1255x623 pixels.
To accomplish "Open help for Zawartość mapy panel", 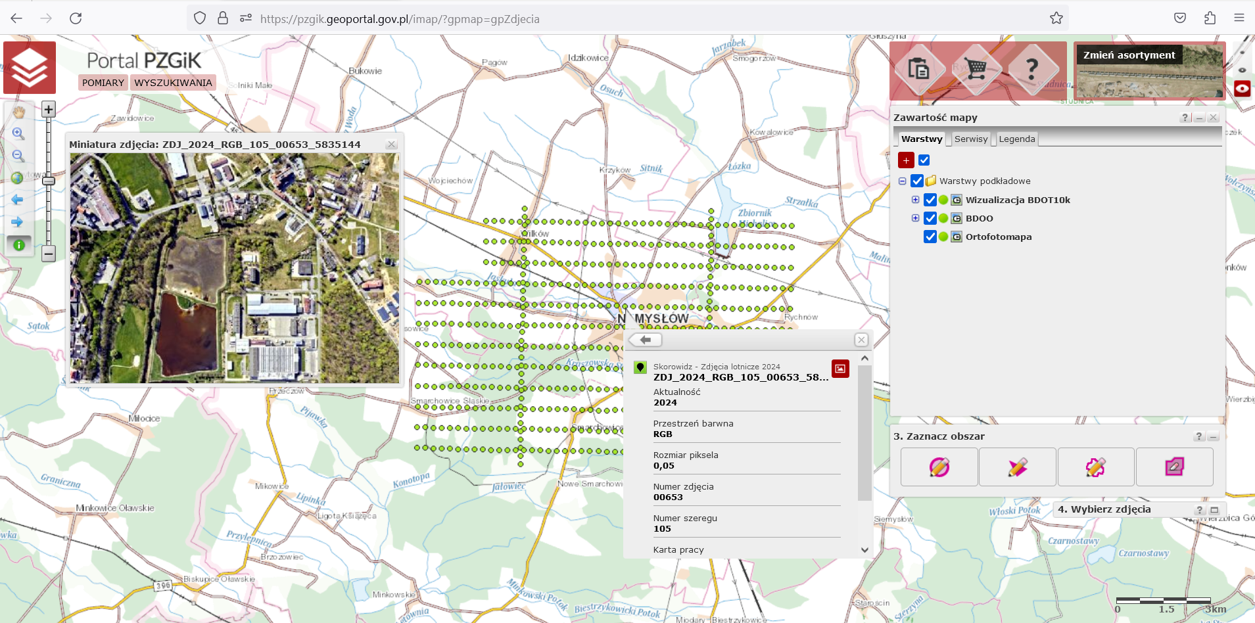I will pos(1185,118).
